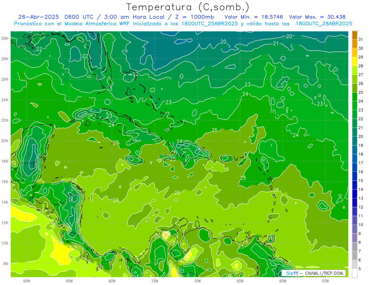Click colorbar scale value 22
Screen dimensions: 369x285
[x=361, y=119]
